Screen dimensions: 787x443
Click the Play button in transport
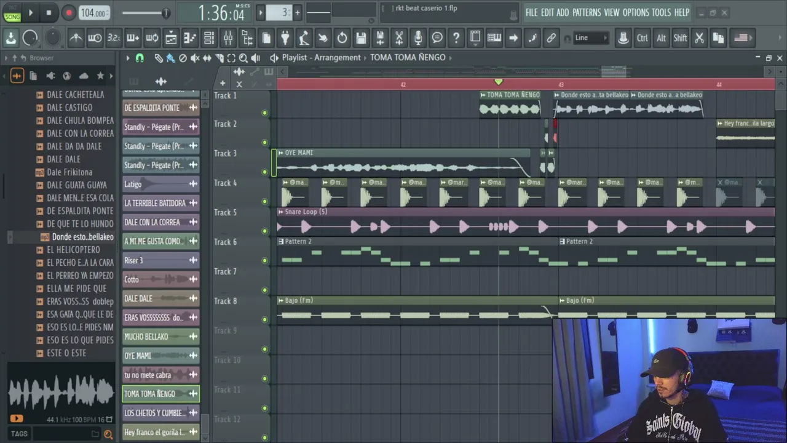(x=31, y=12)
